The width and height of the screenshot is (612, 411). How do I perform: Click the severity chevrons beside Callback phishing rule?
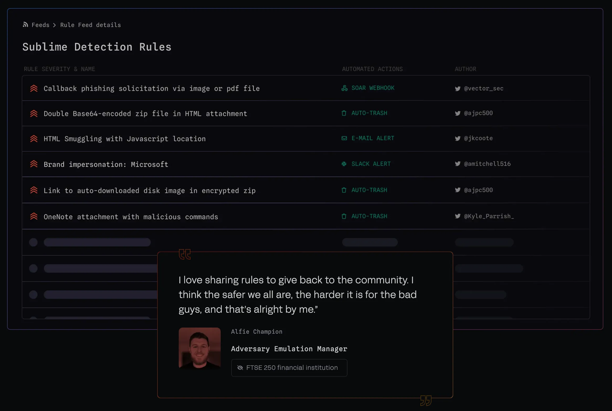click(x=34, y=88)
